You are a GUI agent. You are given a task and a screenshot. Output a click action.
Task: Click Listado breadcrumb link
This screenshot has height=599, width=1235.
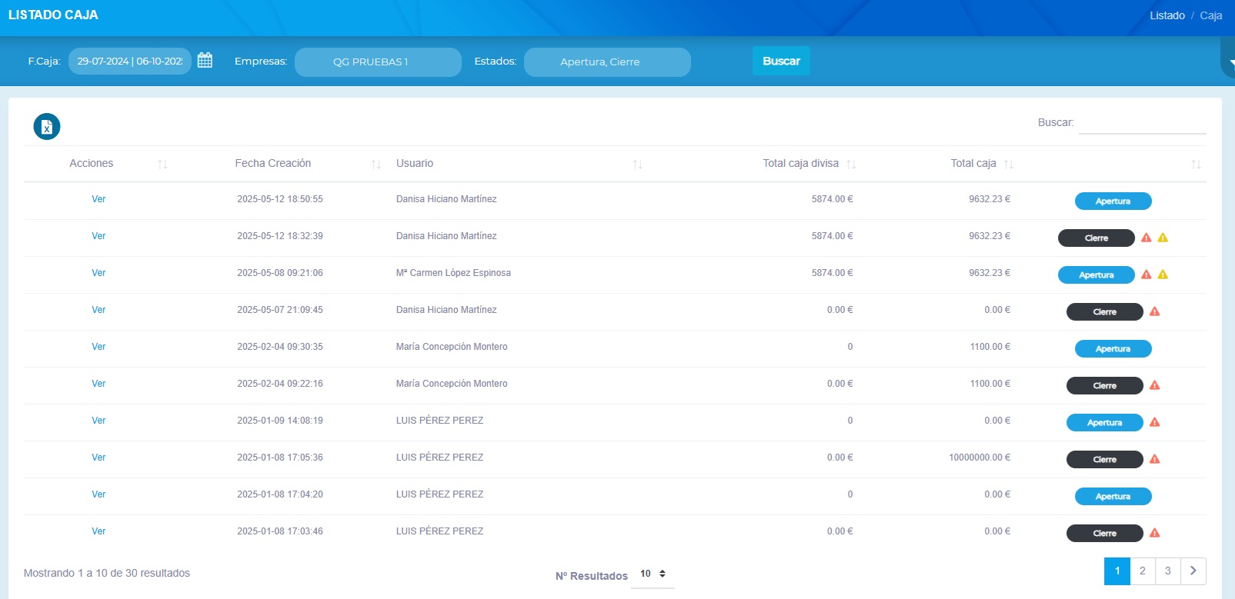point(1167,15)
